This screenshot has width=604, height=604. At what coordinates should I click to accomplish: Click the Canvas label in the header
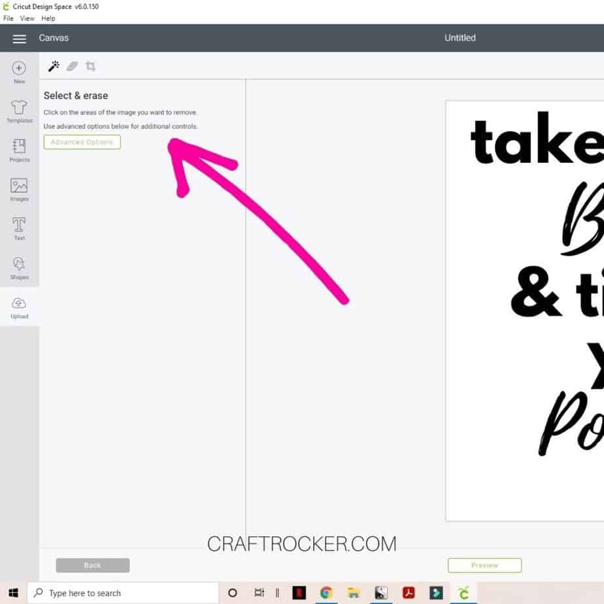54,38
